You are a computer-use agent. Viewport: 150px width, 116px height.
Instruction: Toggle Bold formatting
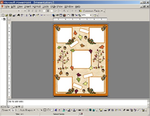coord(29,11)
